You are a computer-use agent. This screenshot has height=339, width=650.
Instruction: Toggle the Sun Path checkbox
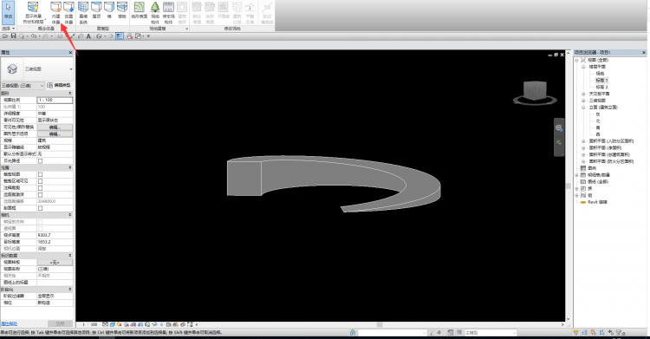point(40,161)
